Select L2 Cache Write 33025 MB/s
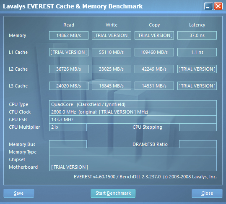 (112, 69)
